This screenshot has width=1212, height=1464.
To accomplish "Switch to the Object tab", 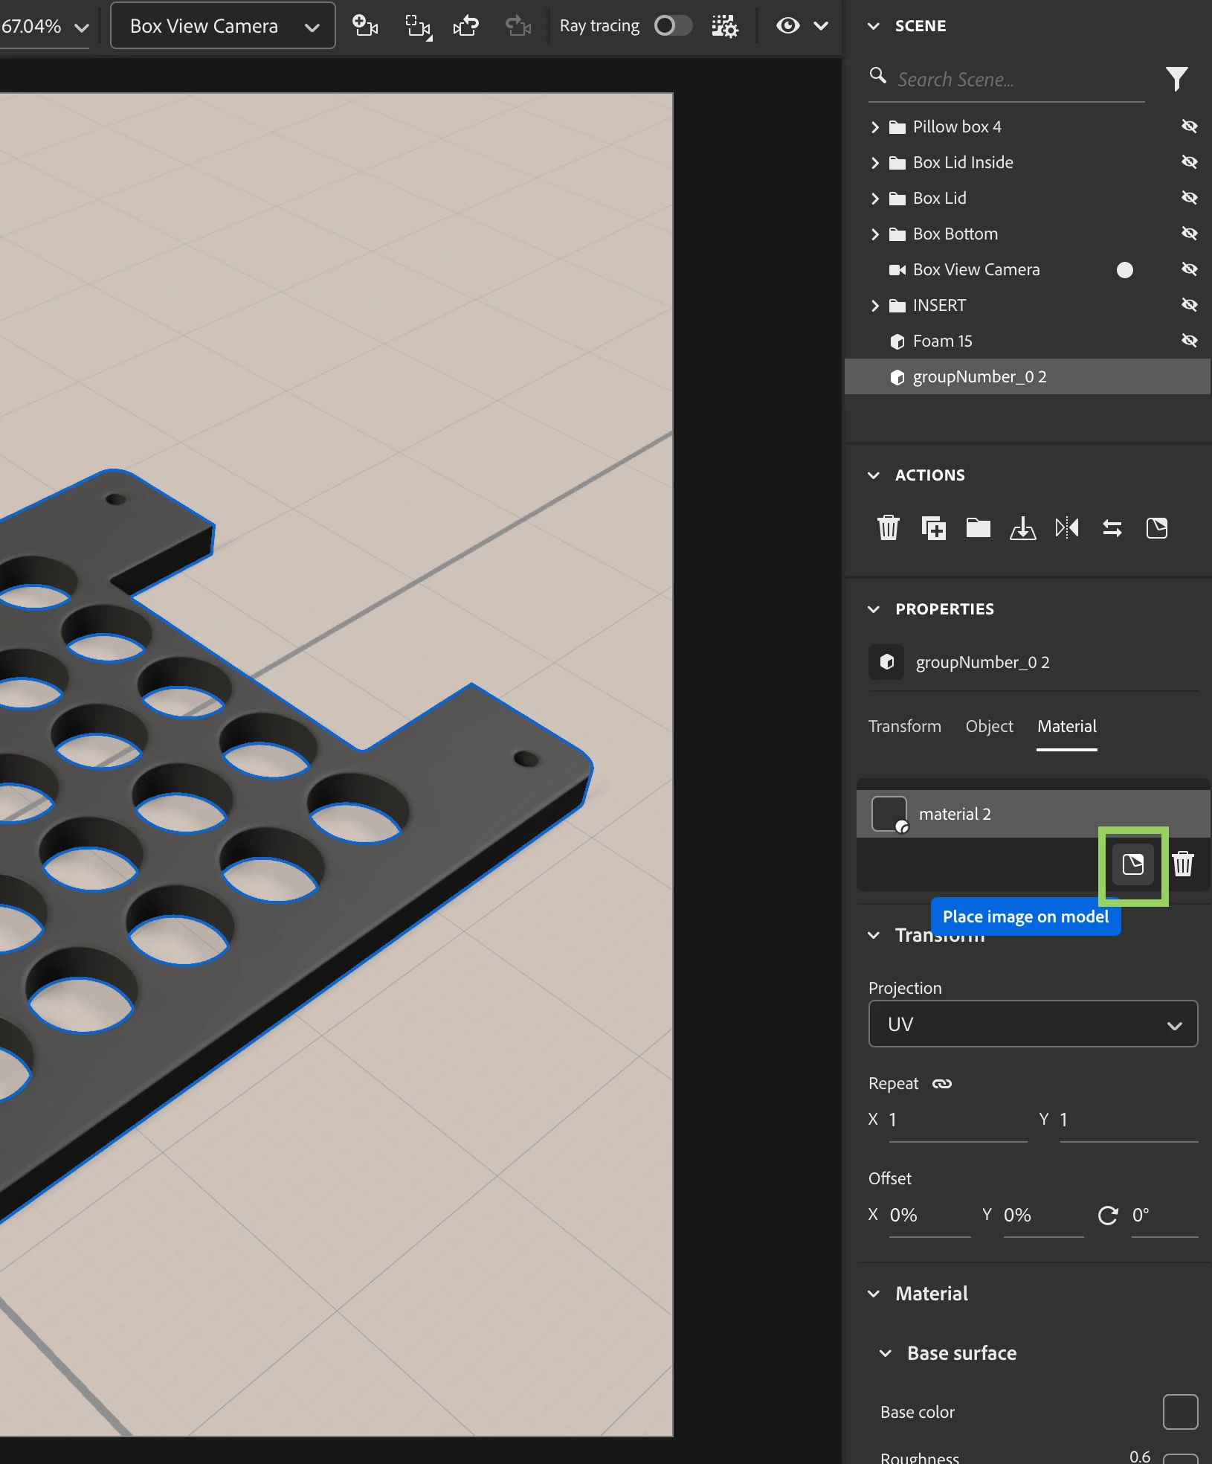I will point(989,727).
